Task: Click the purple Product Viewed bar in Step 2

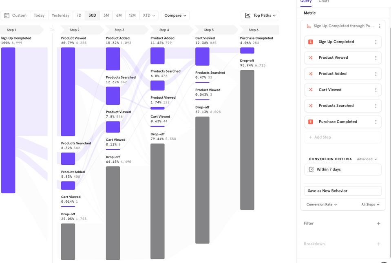Action: (x=68, y=92)
